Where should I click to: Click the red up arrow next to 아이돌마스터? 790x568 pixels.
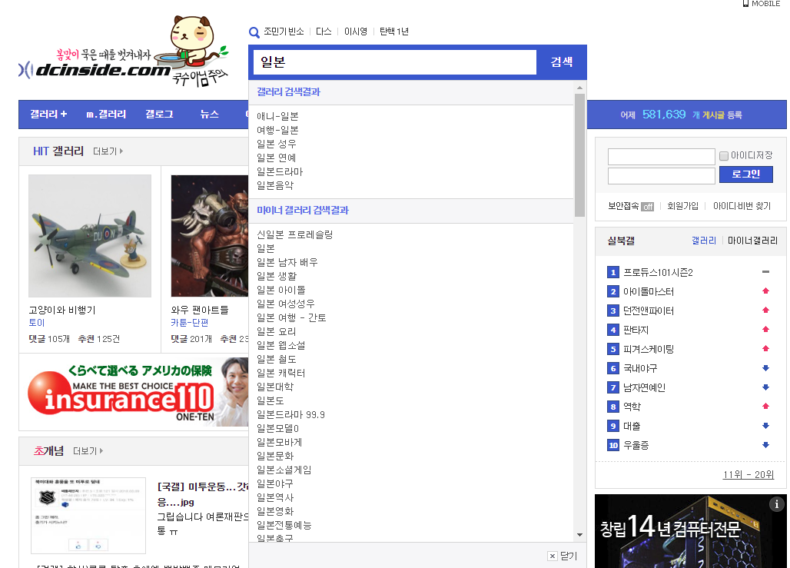pos(765,291)
